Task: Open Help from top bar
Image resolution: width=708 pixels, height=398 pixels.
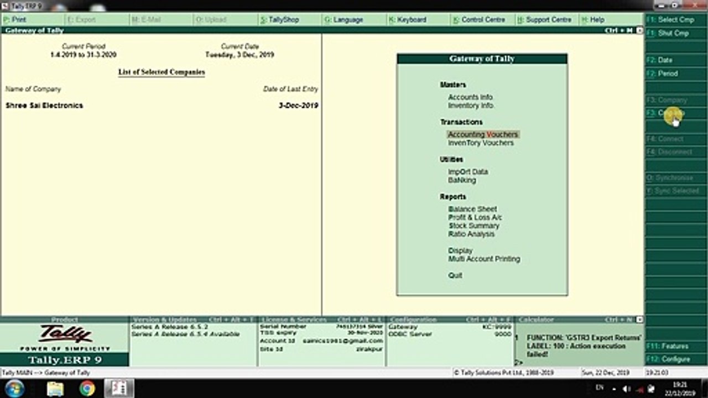Action: point(611,19)
